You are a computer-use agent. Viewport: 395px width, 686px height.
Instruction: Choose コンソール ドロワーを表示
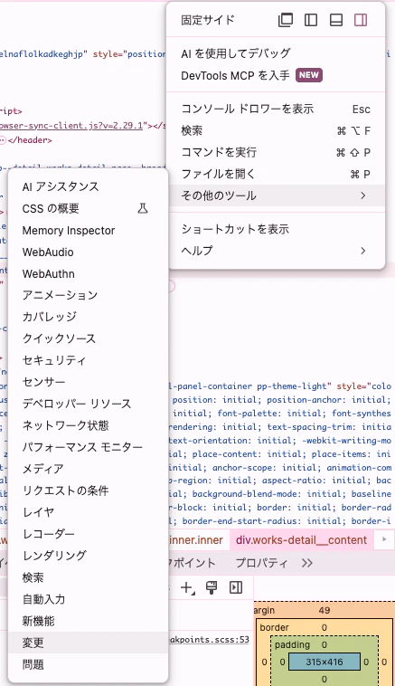click(276, 109)
